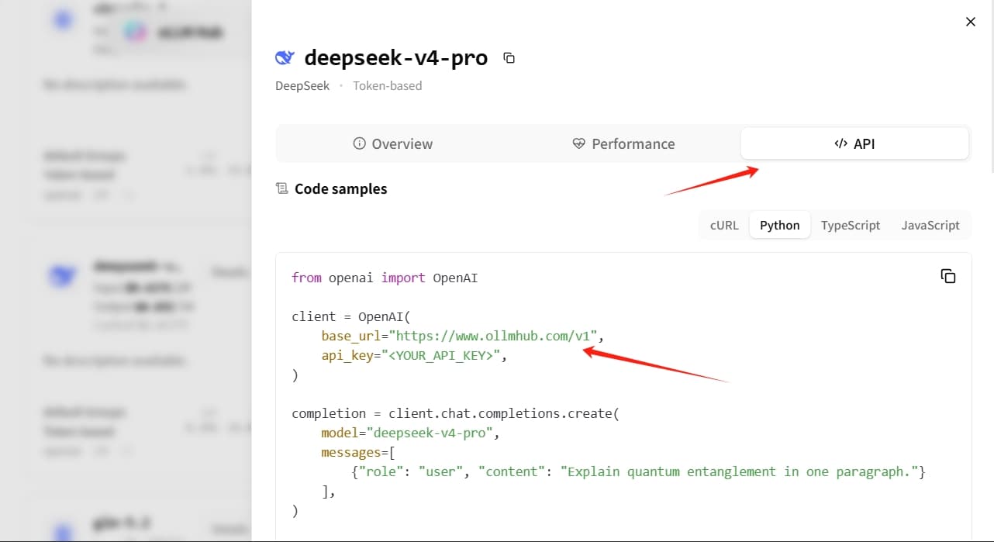Image resolution: width=994 pixels, height=542 pixels.
Task: Click the <YOUR_API_KEY> placeholder text
Action: tap(441, 356)
